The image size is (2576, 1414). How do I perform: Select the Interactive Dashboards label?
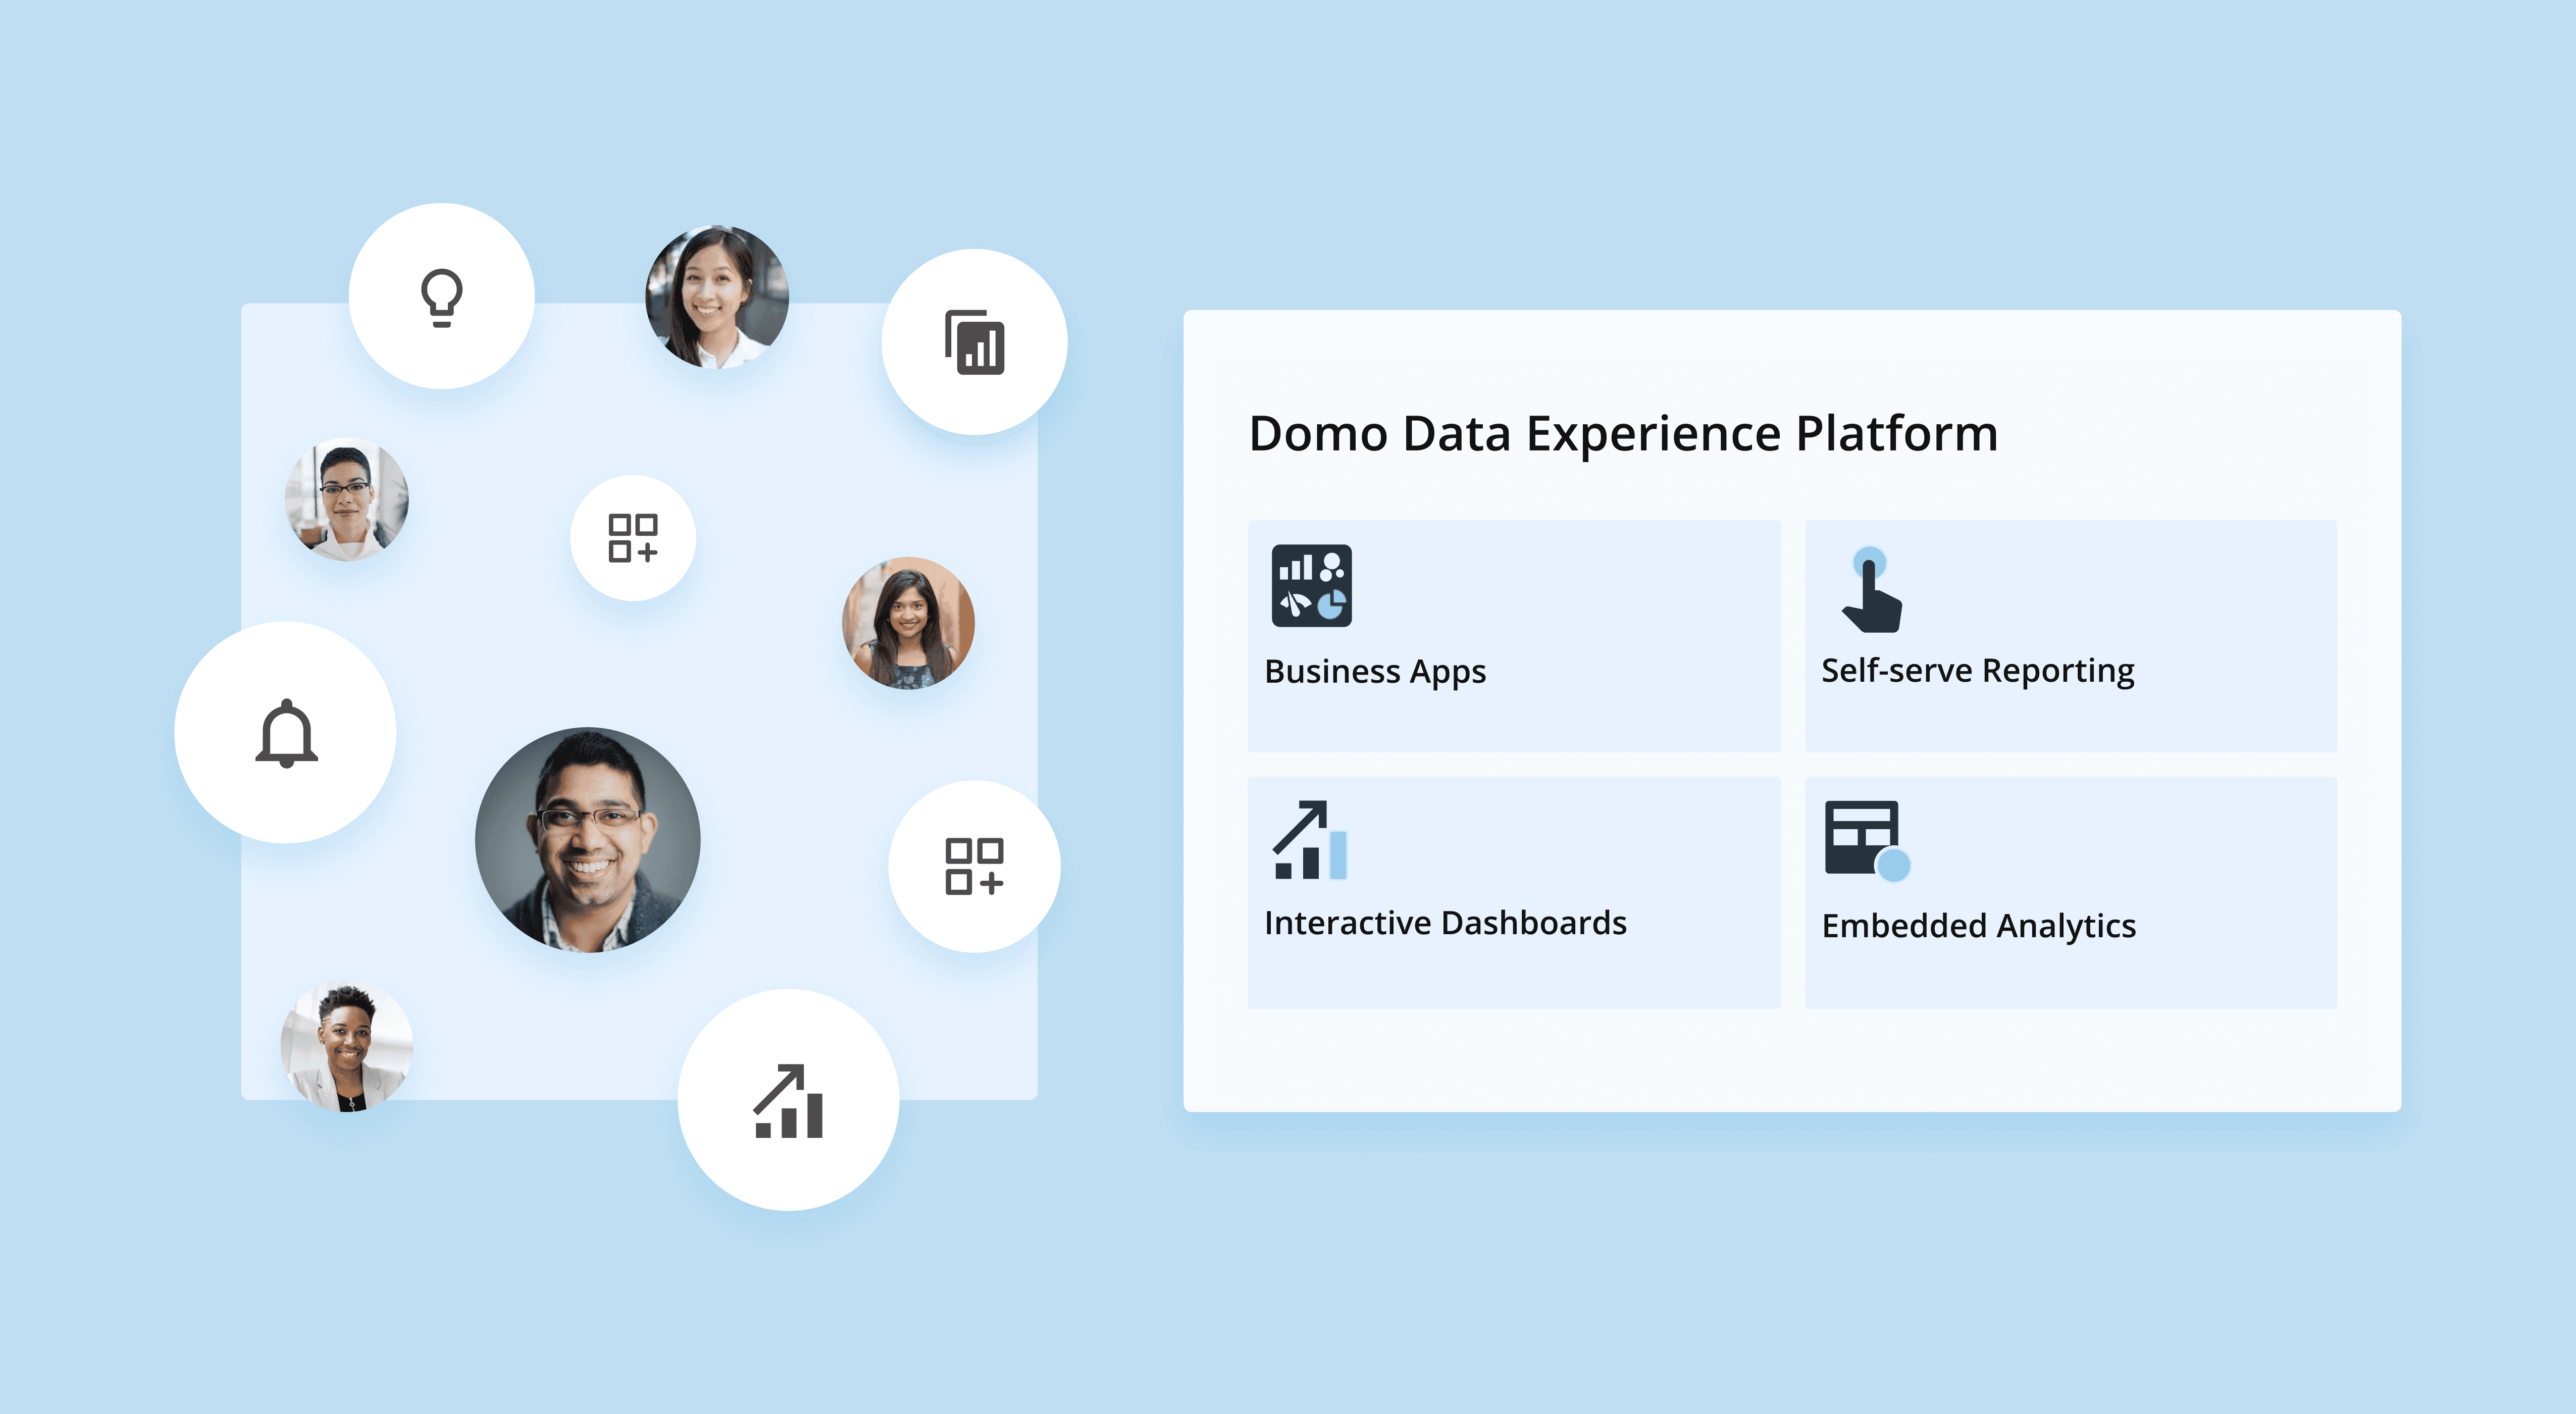coord(1445,922)
